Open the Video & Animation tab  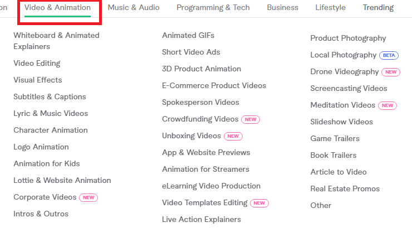[x=57, y=8]
